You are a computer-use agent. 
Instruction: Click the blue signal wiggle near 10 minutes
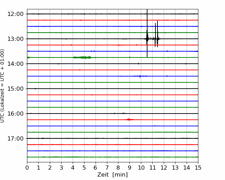140,76
